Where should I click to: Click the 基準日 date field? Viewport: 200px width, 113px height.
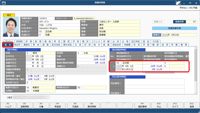(179, 35)
